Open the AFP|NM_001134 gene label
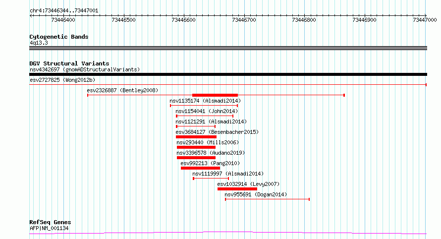The image size is (441, 239). tap(49, 228)
